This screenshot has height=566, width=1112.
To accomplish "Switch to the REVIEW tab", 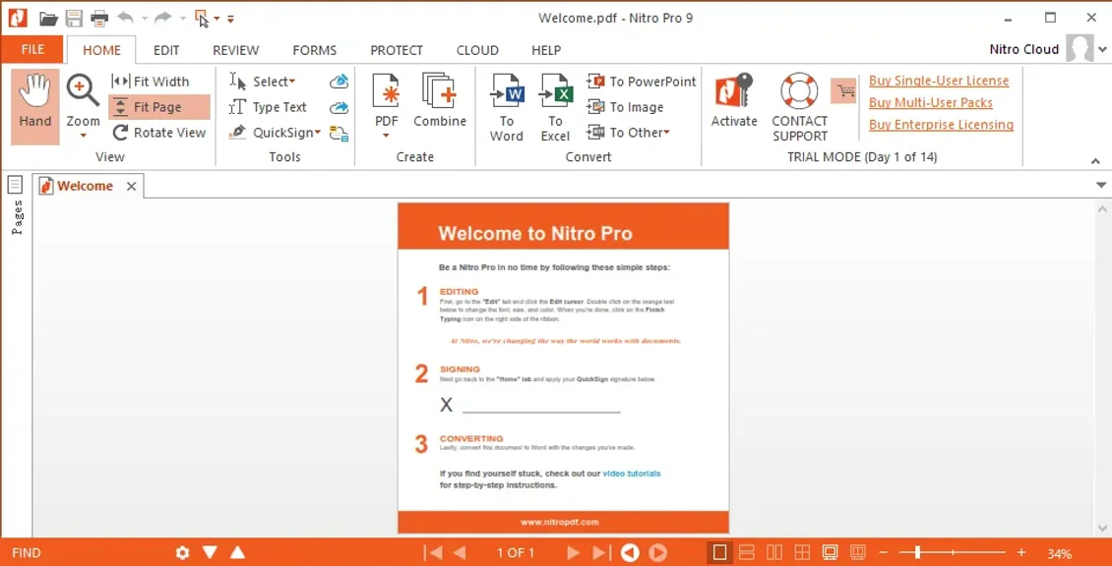I will tap(236, 50).
